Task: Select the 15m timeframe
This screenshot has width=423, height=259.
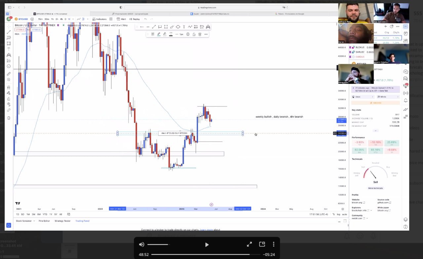Action: (40, 19)
